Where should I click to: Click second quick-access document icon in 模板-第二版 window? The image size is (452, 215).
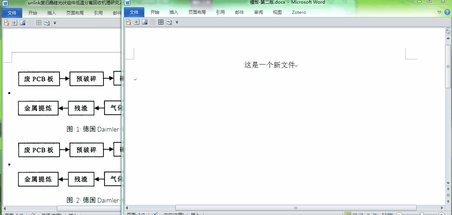[136, 22]
